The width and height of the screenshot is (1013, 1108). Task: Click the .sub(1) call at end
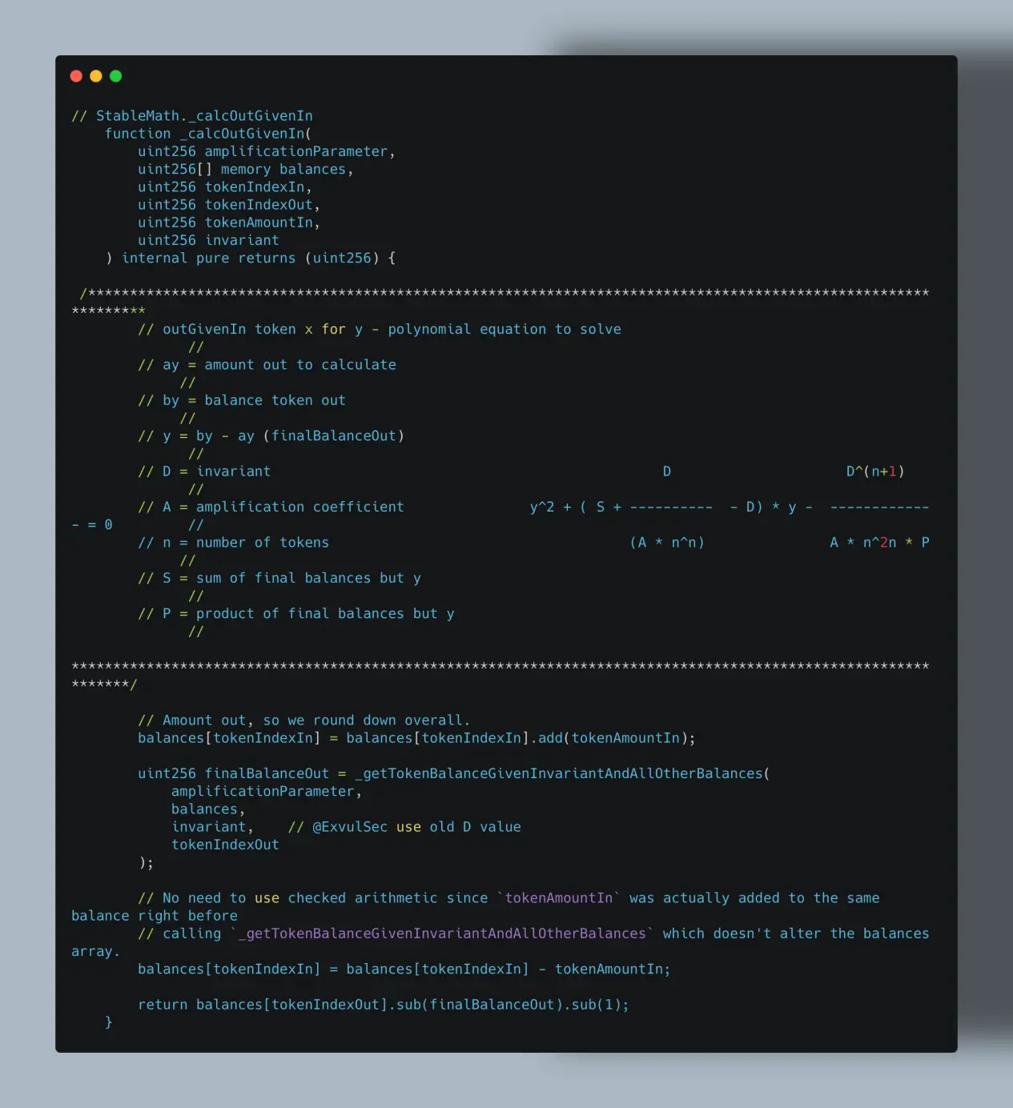click(x=596, y=1005)
